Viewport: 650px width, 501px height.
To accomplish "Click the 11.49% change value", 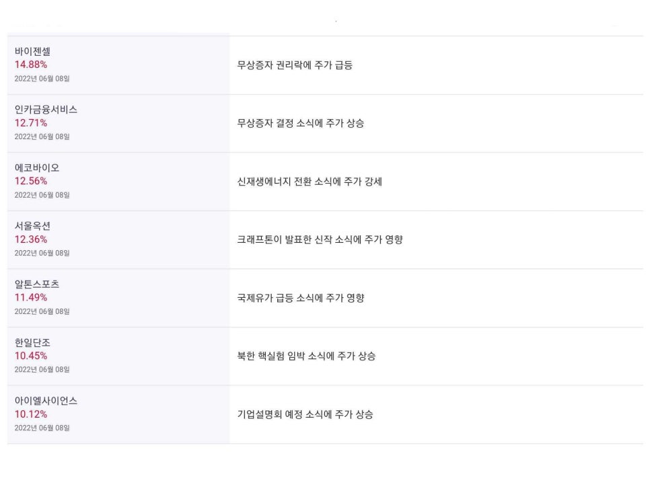I will [x=31, y=297].
